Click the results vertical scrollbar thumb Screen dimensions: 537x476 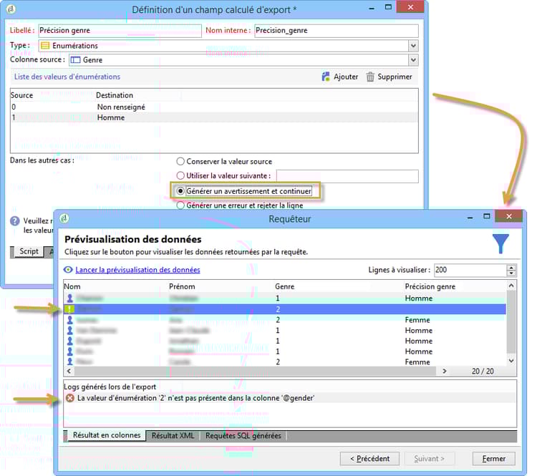(511, 321)
